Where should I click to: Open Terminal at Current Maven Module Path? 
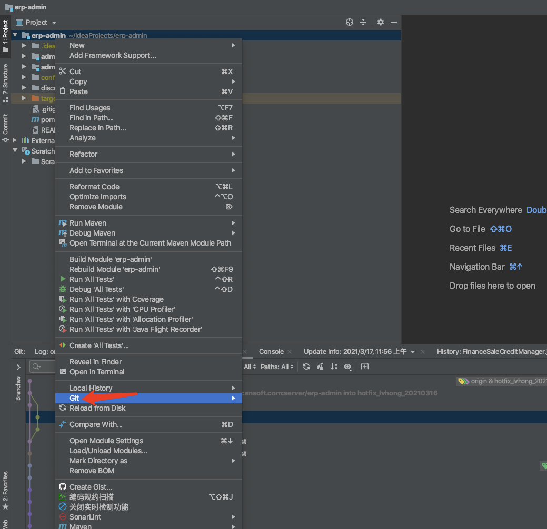[148, 243]
